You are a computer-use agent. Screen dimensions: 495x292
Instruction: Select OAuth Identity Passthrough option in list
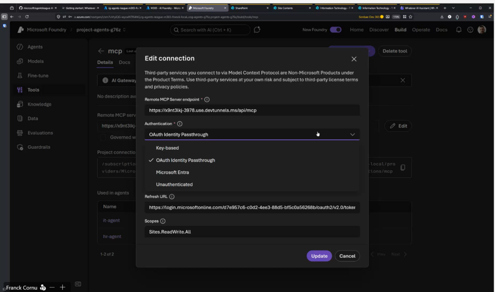pos(185,160)
